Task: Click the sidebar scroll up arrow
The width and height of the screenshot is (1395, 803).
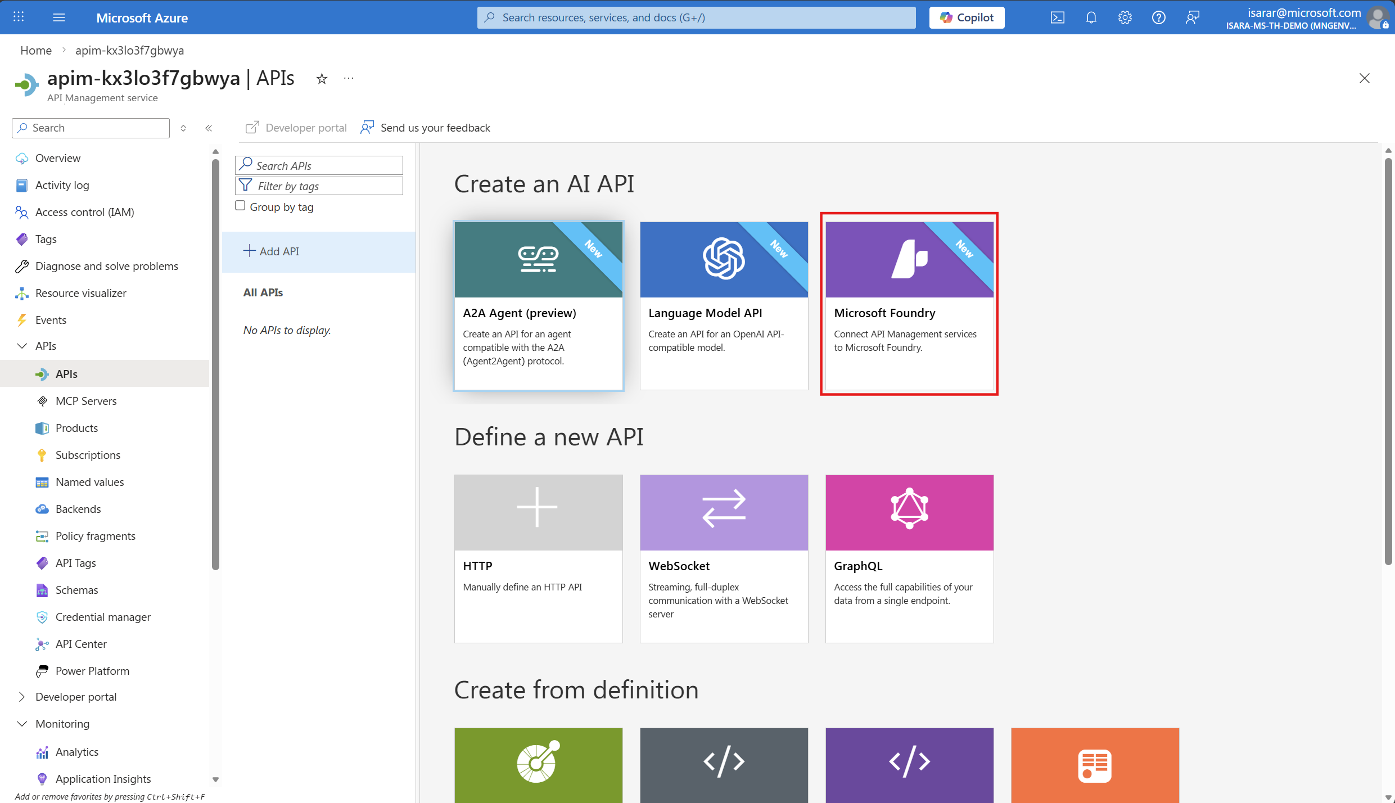Action: (215, 151)
